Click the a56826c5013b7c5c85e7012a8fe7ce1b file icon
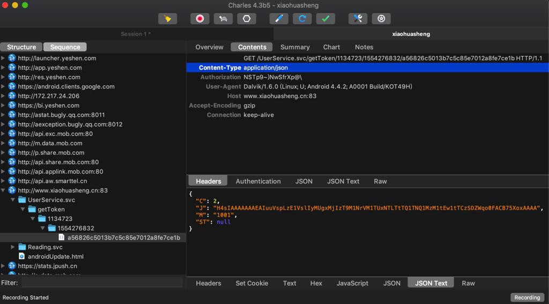The image size is (549, 304). 61,238
